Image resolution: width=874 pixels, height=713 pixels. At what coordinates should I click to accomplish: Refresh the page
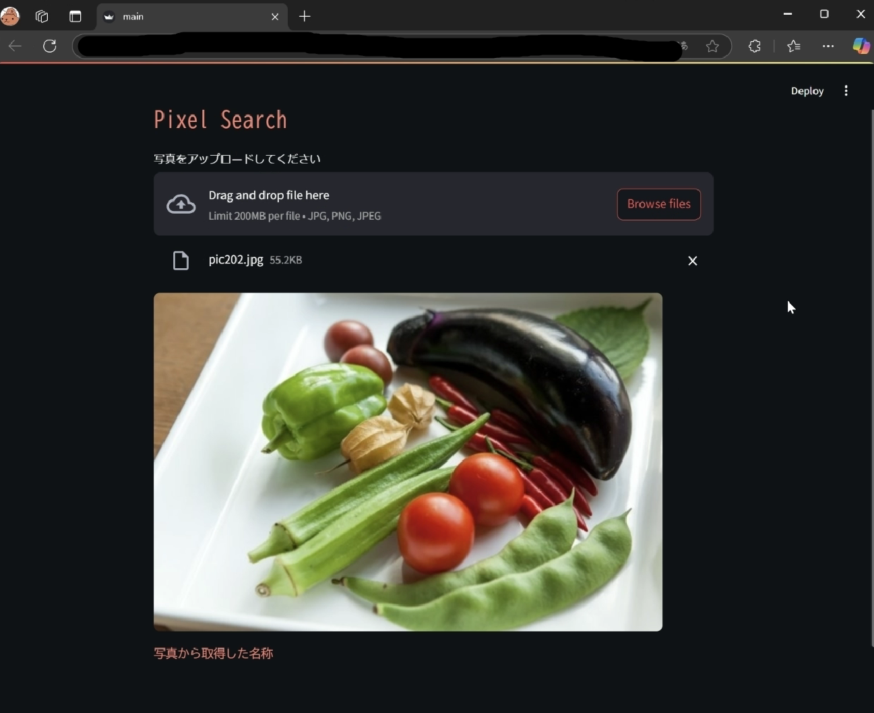[50, 46]
